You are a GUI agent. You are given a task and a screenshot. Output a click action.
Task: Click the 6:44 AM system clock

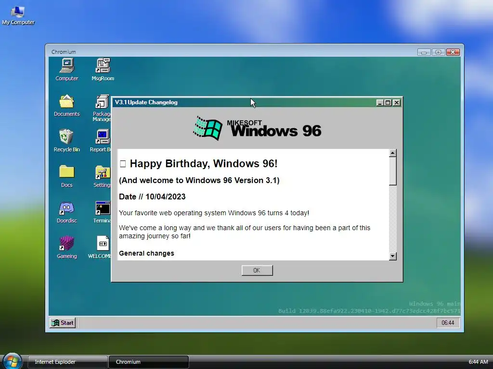pos(478,362)
